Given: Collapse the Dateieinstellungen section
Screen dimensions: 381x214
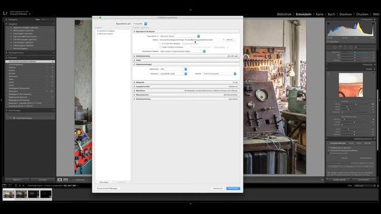Looking at the screenshot, I should [x=135, y=64].
